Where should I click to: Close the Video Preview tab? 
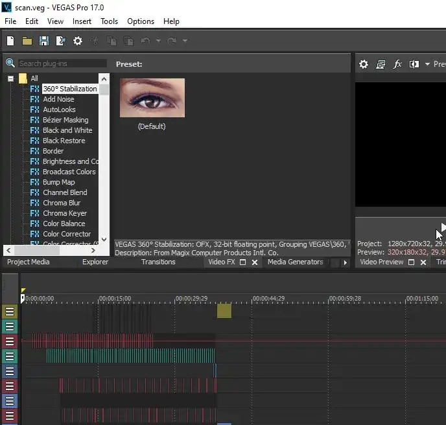coord(423,262)
